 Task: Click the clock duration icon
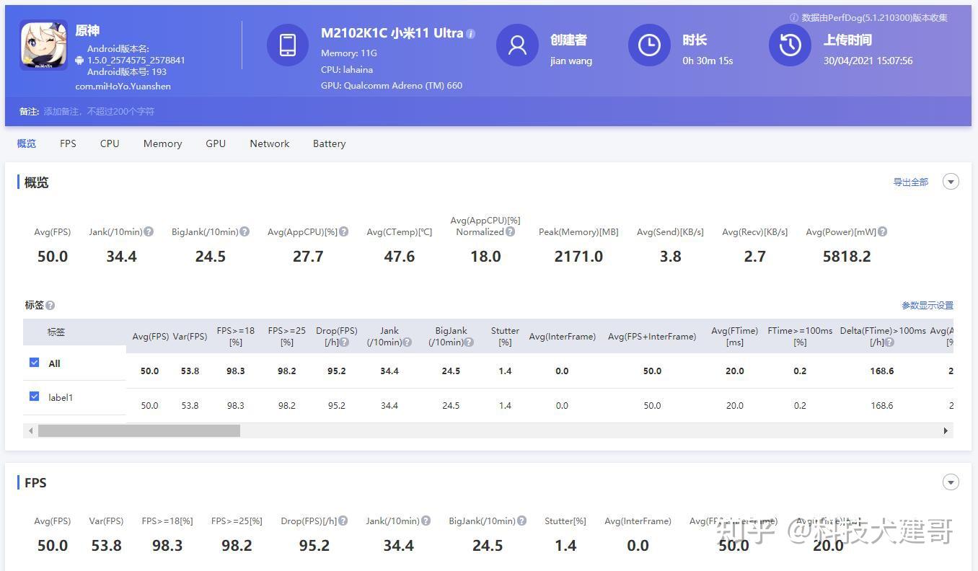pyautogui.click(x=649, y=45)
